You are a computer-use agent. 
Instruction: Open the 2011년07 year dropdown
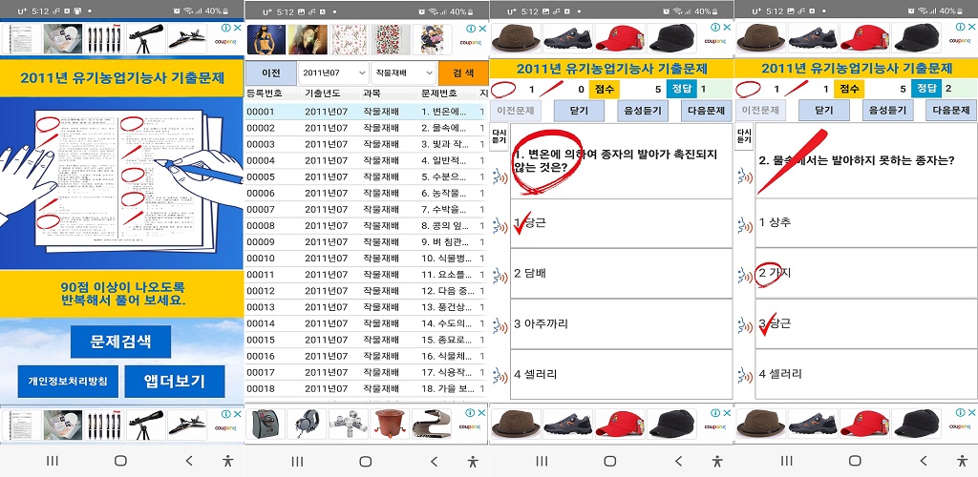[332, 73]
